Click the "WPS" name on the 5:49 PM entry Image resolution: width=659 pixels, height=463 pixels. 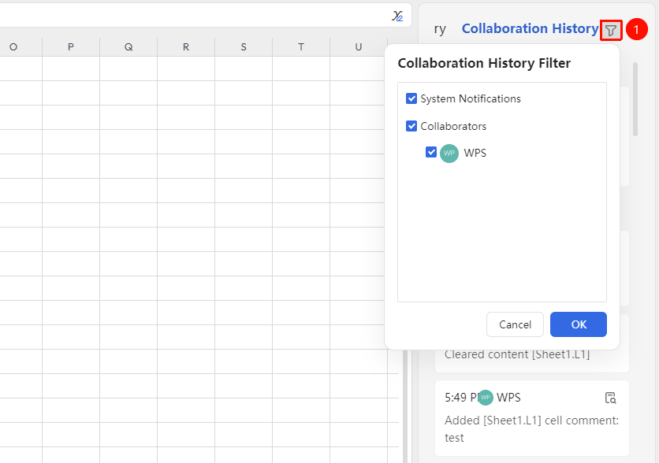click(508, 398)
